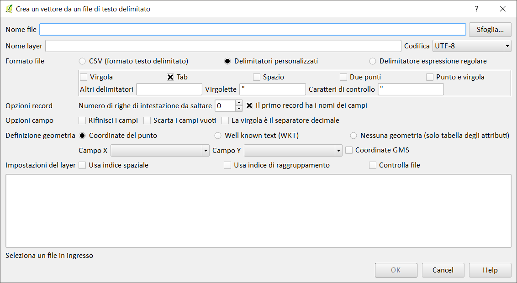Uncheck the Tab delimiter checkbox
Screen dimensions: 517x283
coord(170,77)
